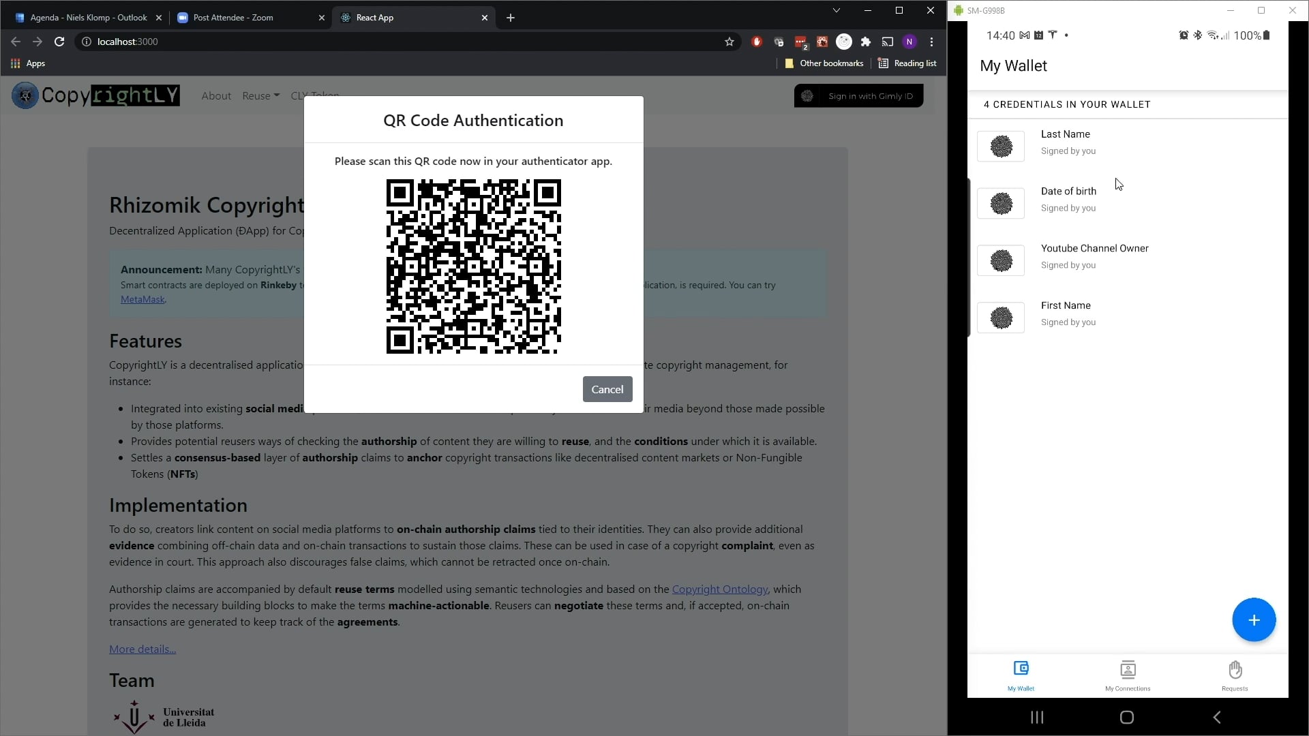The height and width of the screenshot is (736, 1309).
Task: Open the Reading list
Action: click(x=907, y=63)
